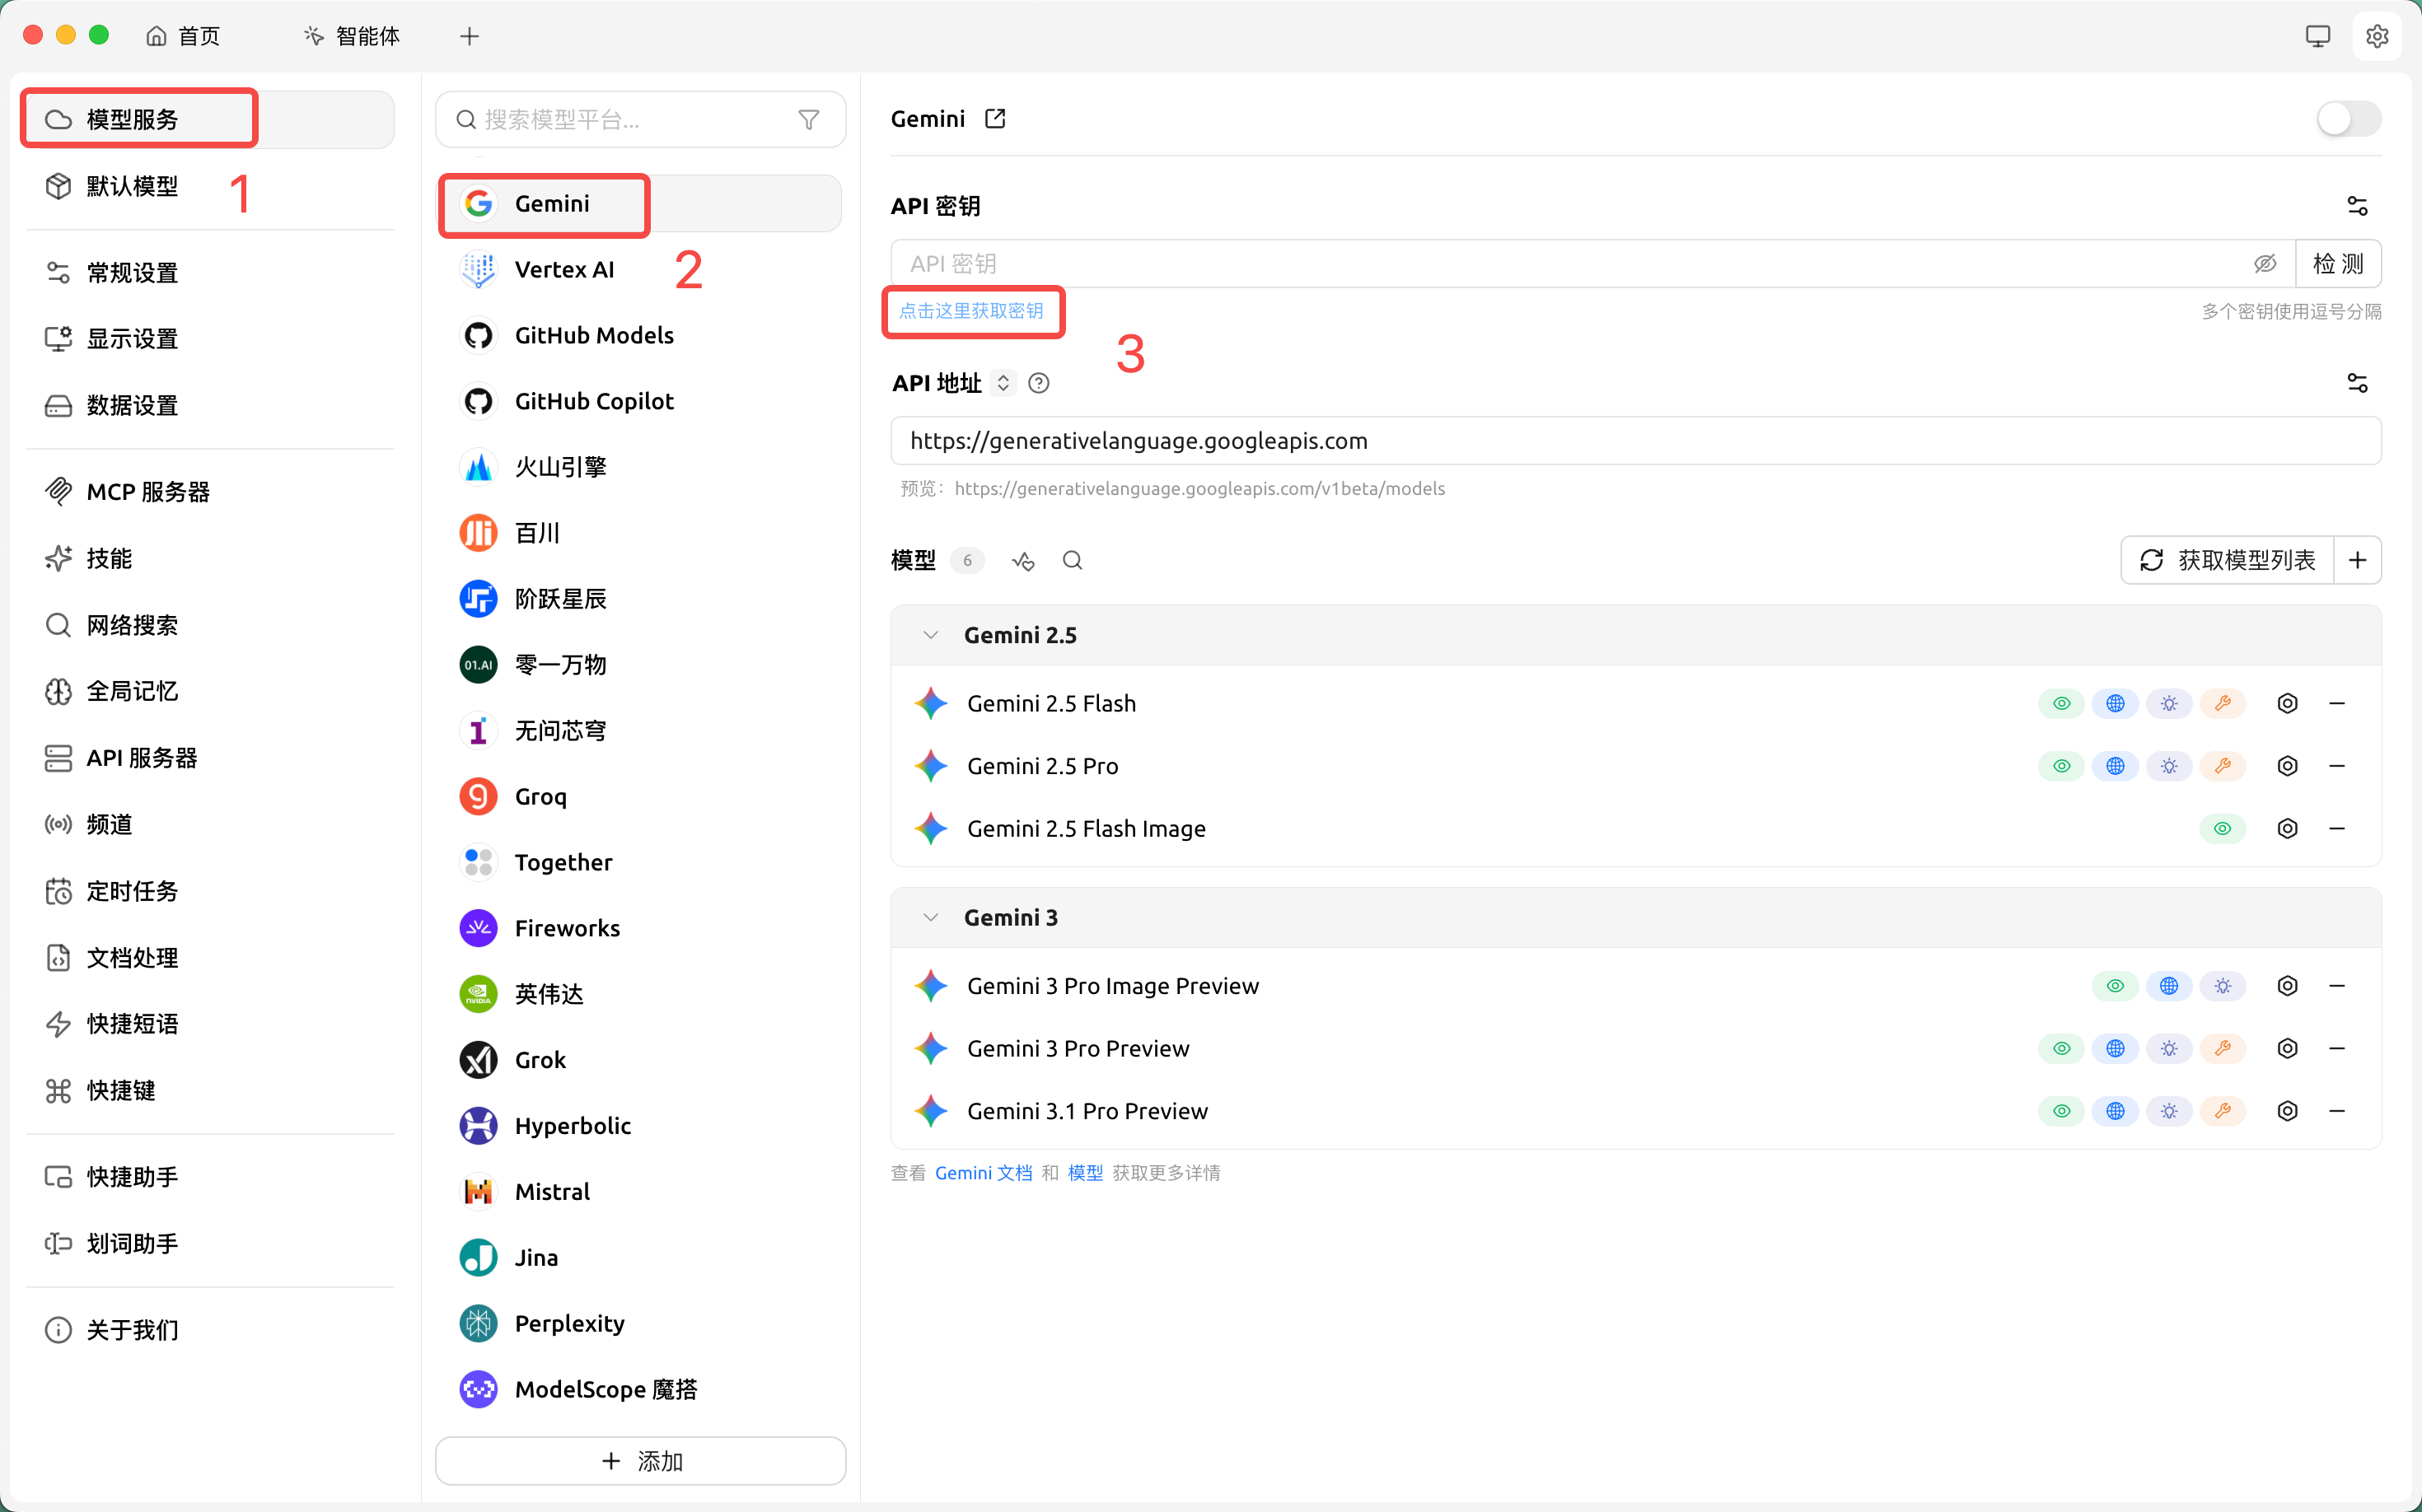The image size is (2422, 1512).
Task: Select Groq provider
Action: coord(640,797)
